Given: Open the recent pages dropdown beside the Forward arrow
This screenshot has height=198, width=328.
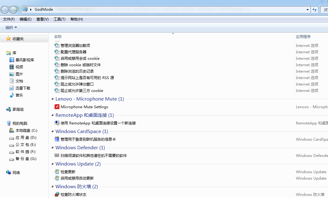Looking at the screenshot, I should 19,10.
